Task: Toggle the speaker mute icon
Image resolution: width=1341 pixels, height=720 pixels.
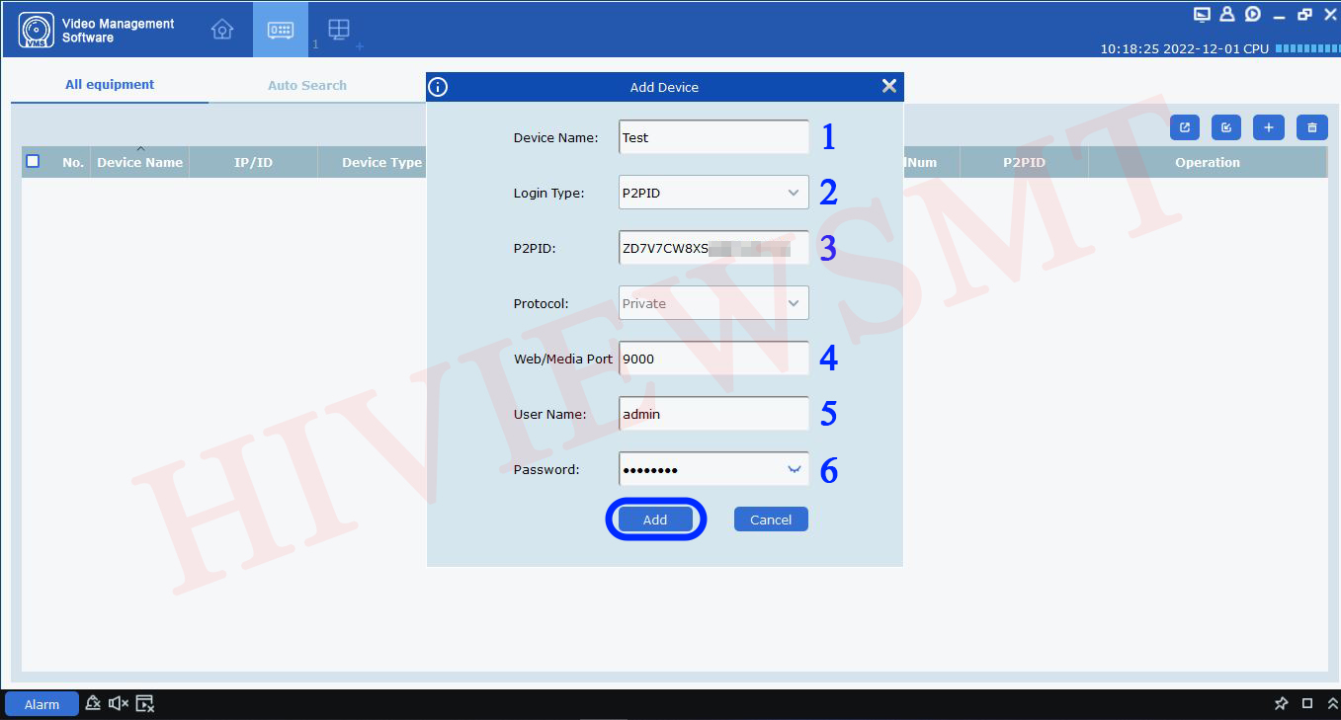Action: tap(119, 703)
